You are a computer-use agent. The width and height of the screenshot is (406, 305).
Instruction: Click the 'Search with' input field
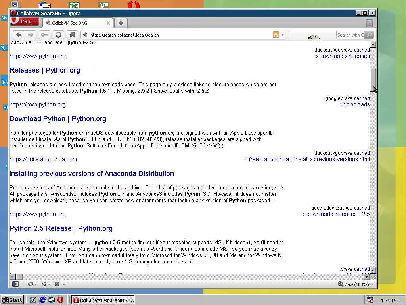350,35
